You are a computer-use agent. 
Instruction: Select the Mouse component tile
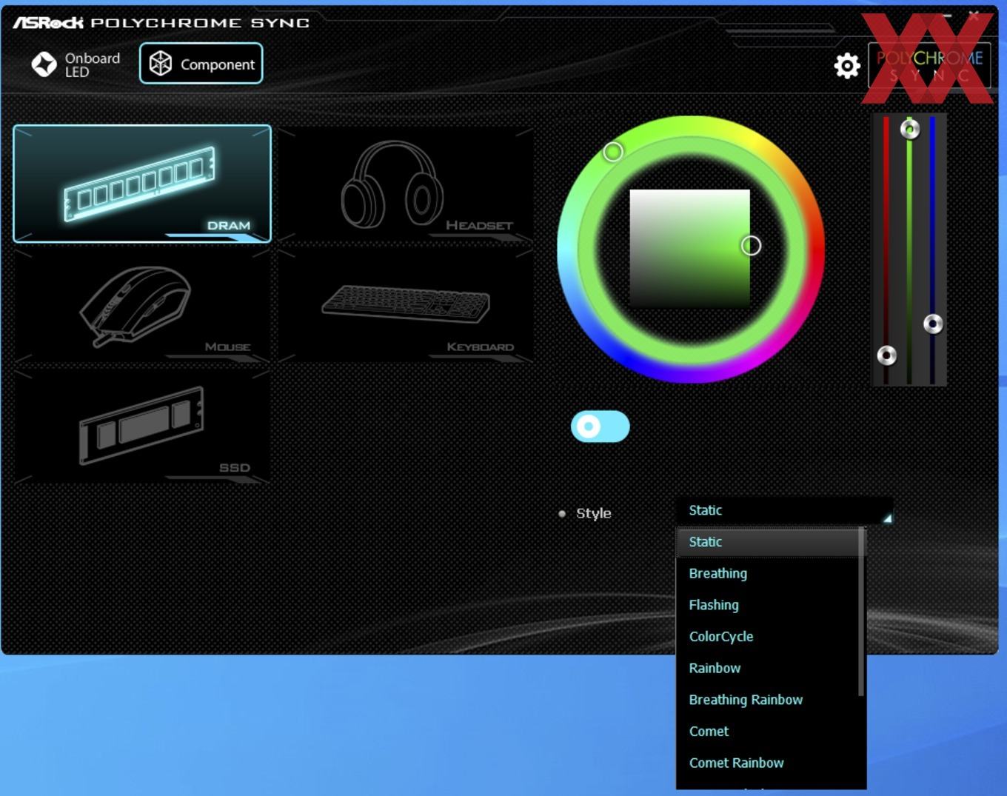(142, 305)
